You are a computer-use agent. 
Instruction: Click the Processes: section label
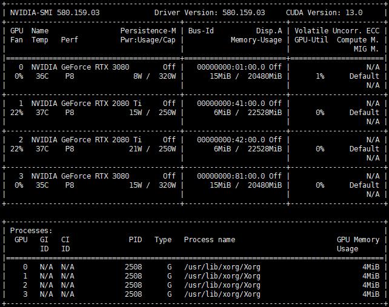pyautogui.click(x=32, y=231)
